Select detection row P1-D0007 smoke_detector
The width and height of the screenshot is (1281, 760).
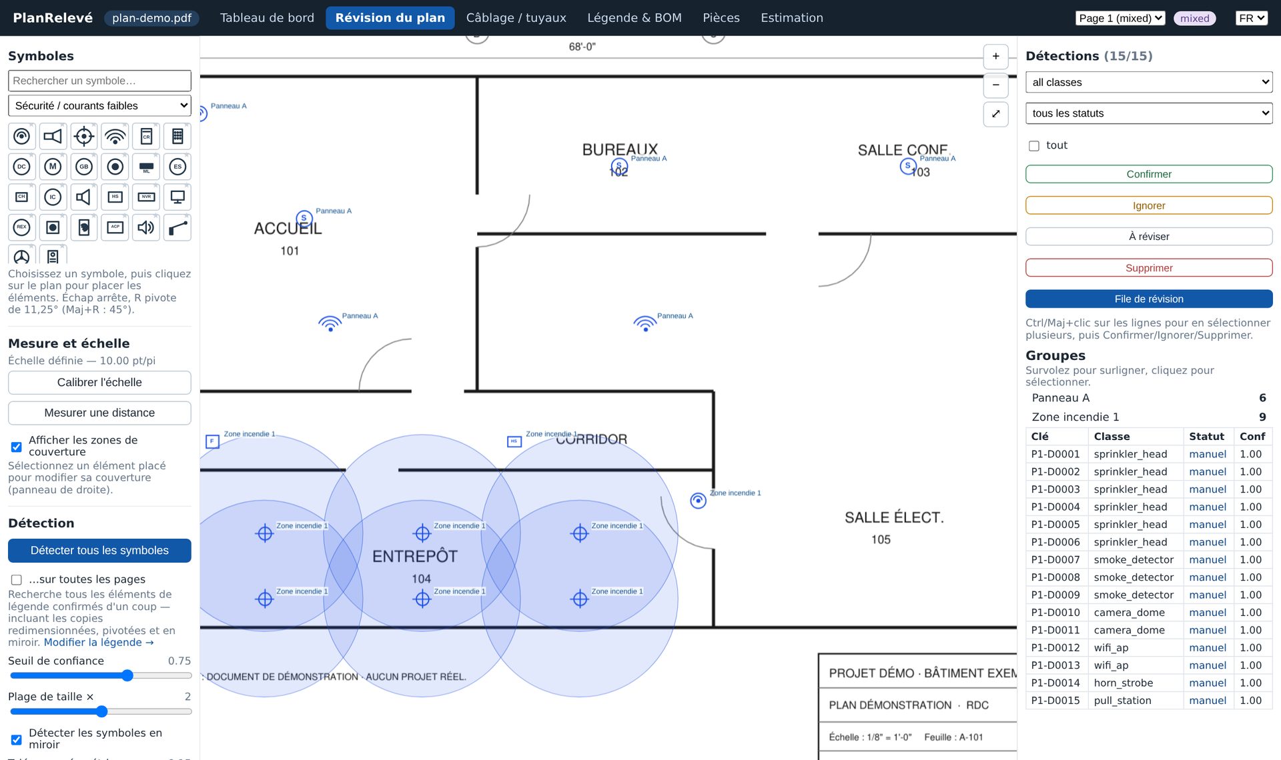coord(1149,560)
